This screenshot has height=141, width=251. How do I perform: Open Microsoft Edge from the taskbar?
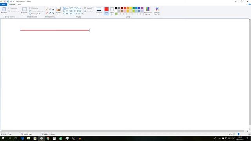(22, 138)
